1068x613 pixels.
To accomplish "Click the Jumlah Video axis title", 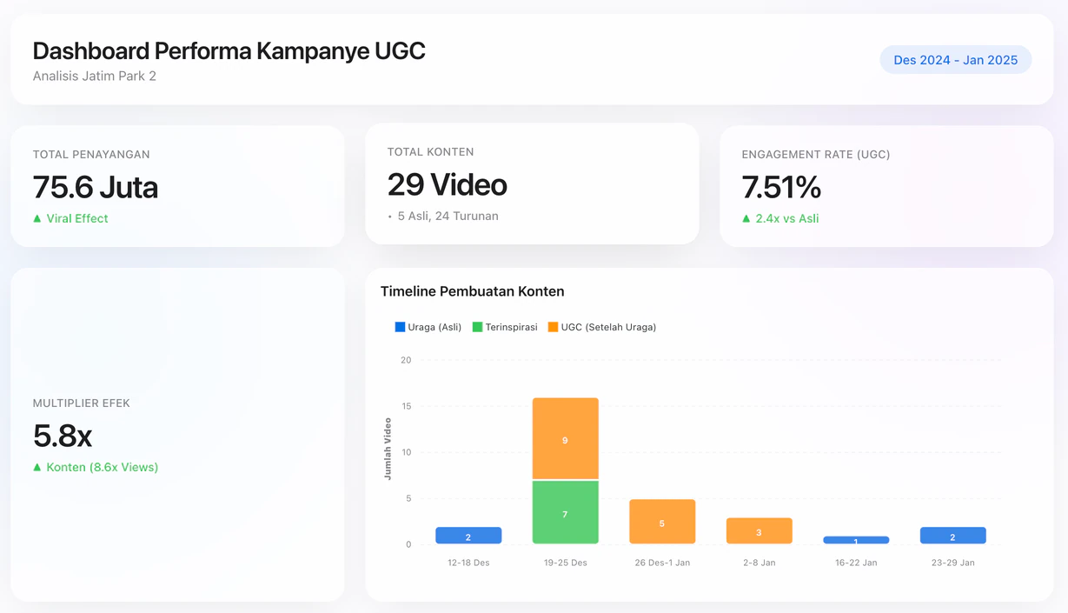I will (x=388, y=450).
